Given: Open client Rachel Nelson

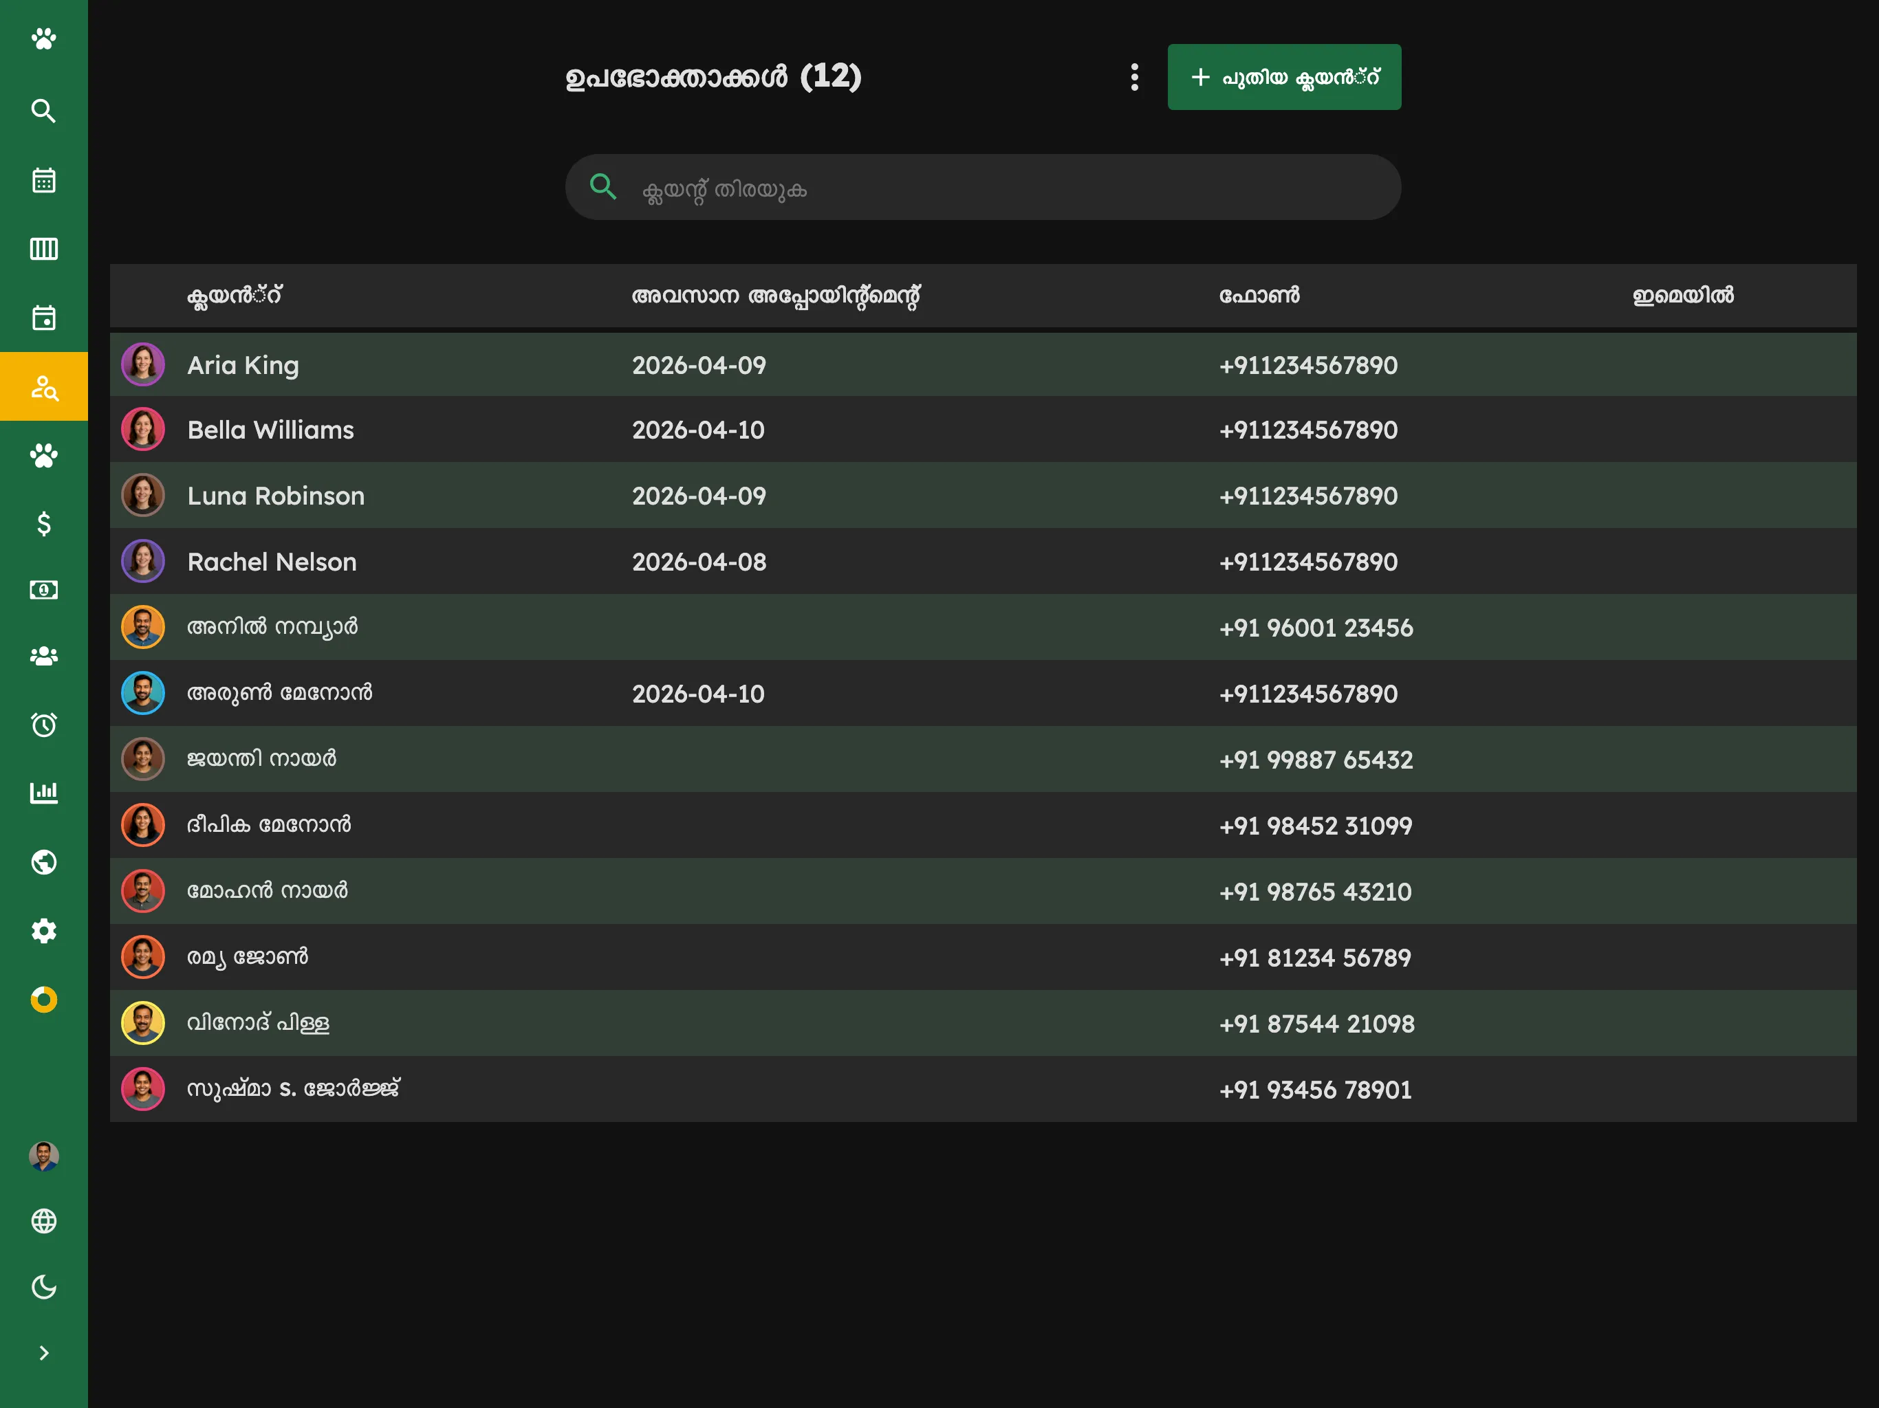Looking at the screenshot, I should coord(983,562).
